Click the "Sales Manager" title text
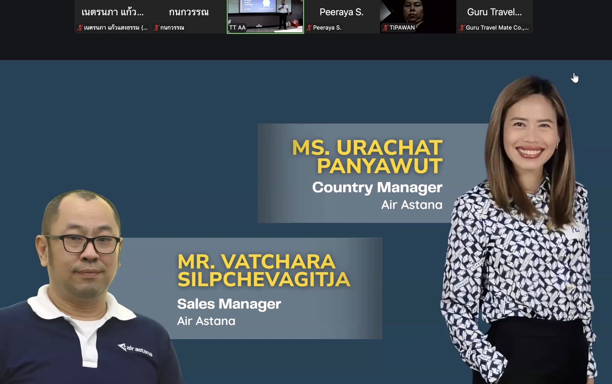This screenshot has width=612, height=384. coord(229,304)
